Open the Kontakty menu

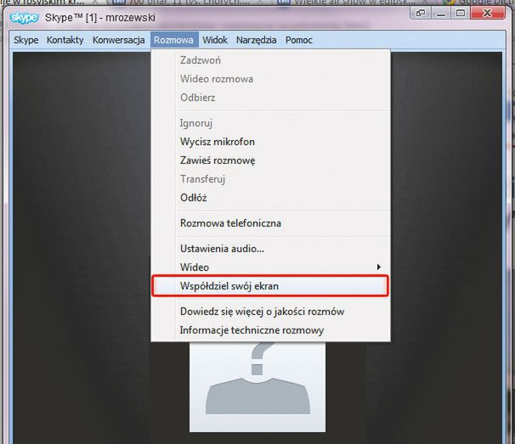[x=65, y=40]
